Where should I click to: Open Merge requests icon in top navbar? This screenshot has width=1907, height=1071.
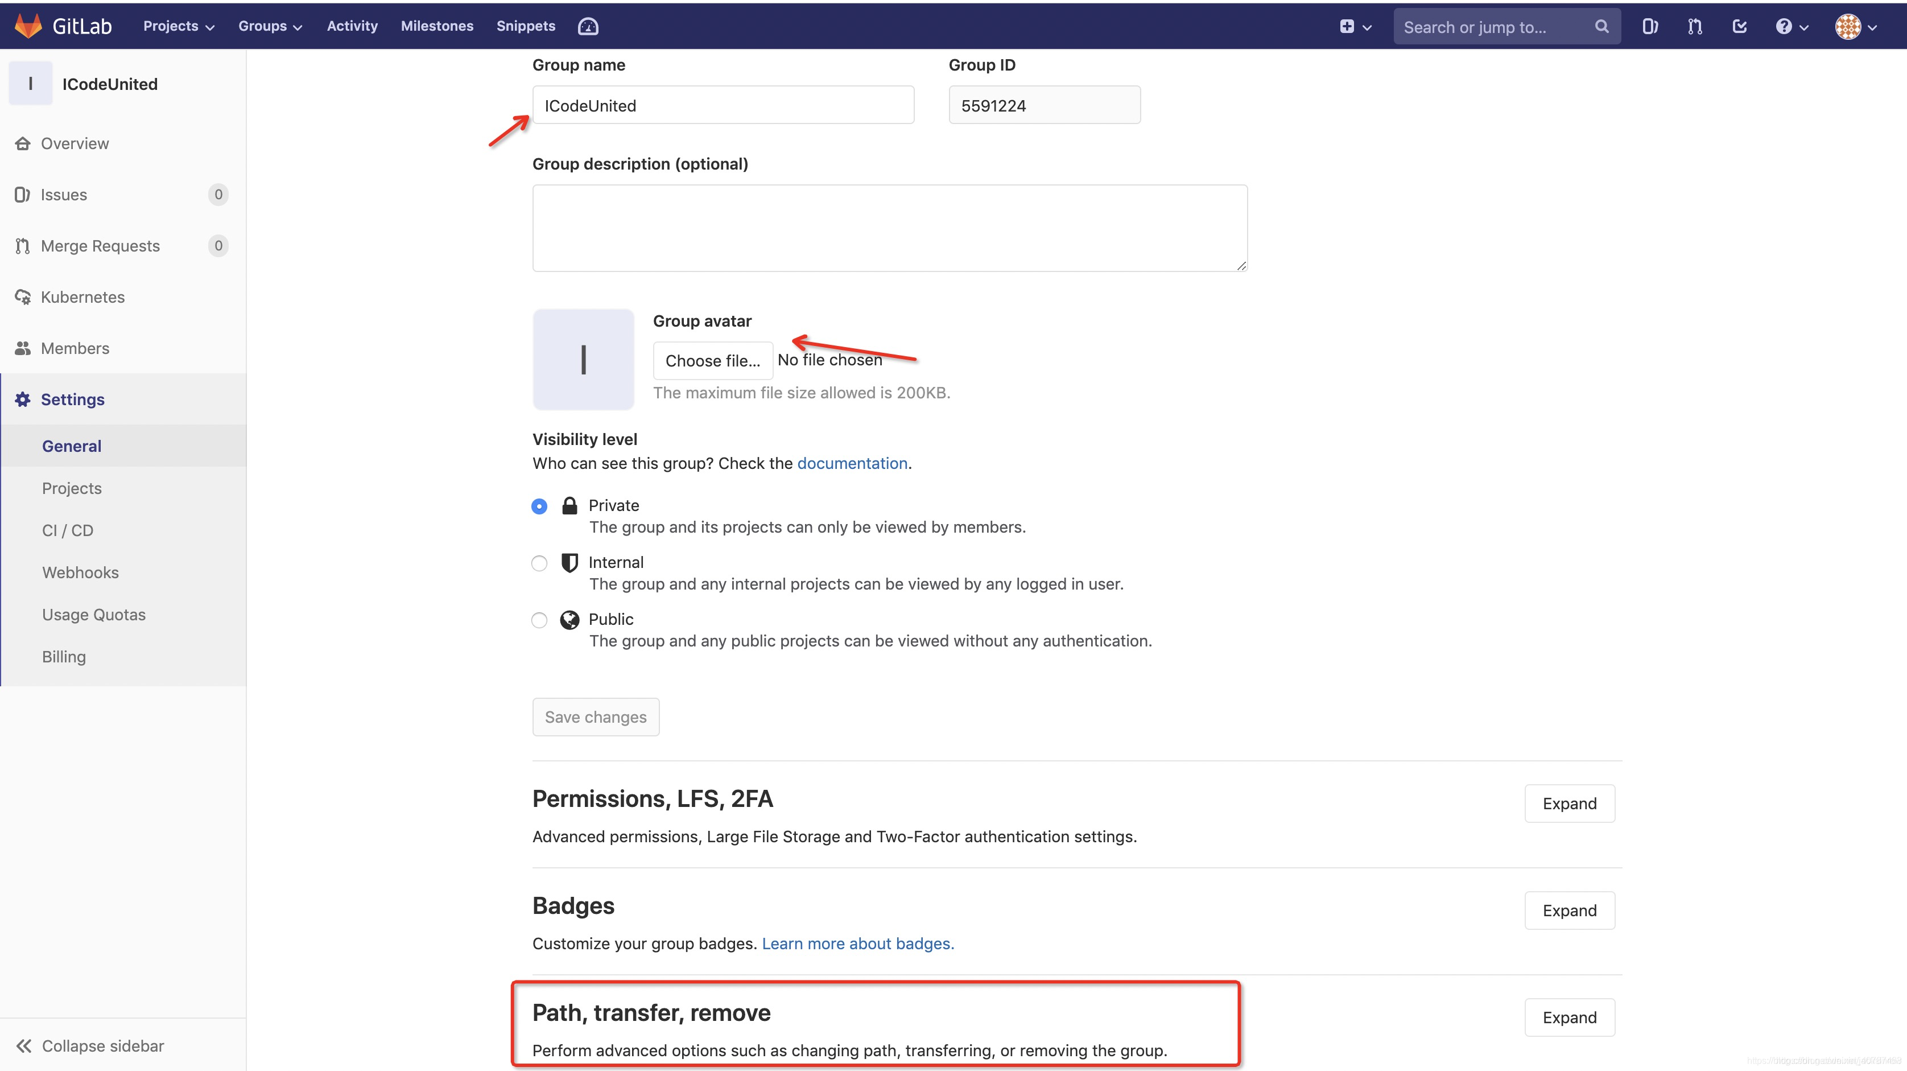coord(1695,27)
